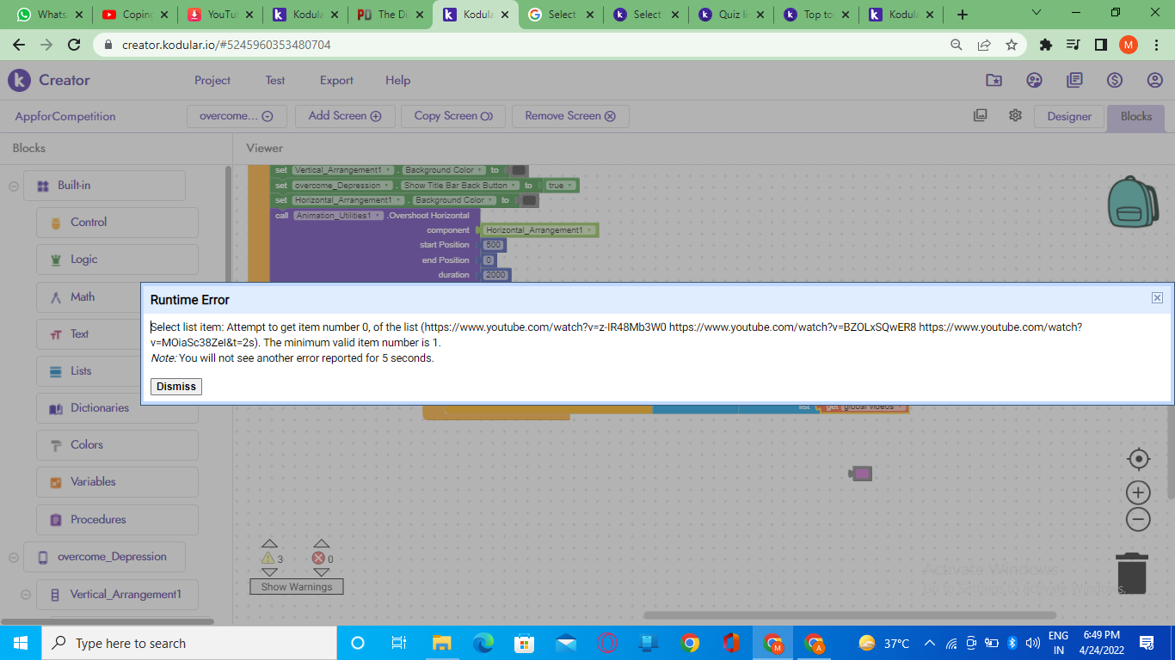This screenshot has width=1175, height=660.
Task: Close the Runtime Error popup with X
Action: point(1157,297)
